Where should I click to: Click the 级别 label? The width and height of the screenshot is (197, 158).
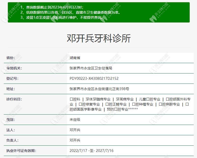[11, 120]
